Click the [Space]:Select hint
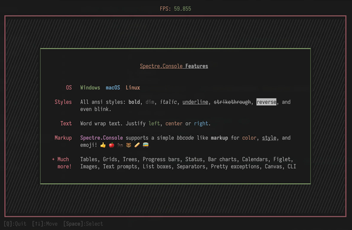Screen dimensions: 352x230 click(x=83, y=223)
